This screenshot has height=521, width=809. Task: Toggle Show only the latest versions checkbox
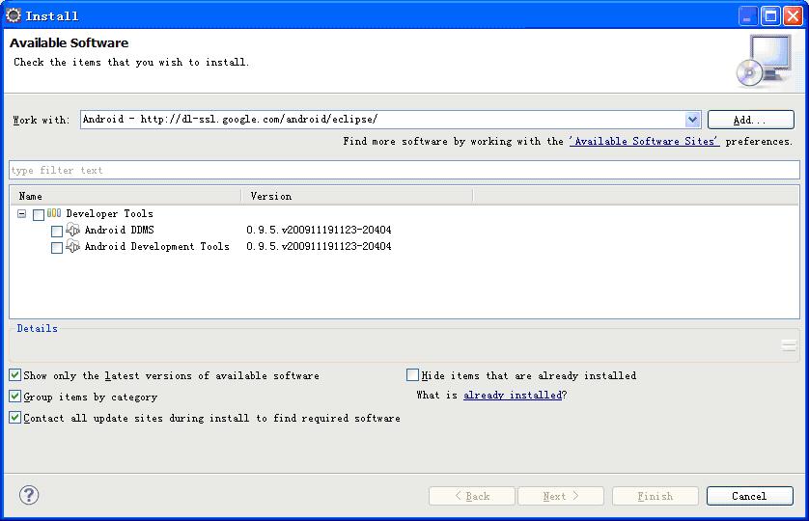pos(14,375)
